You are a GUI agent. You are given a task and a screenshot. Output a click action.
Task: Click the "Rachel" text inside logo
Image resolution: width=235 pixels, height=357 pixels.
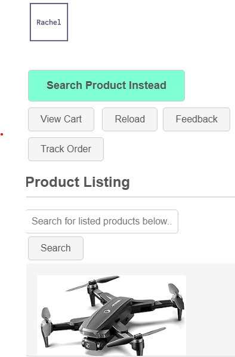tap(49, 22)
